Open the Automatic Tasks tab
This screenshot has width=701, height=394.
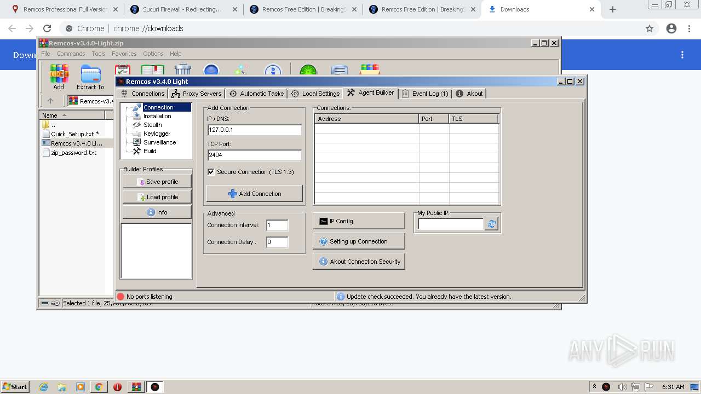(x=256, y=94)
